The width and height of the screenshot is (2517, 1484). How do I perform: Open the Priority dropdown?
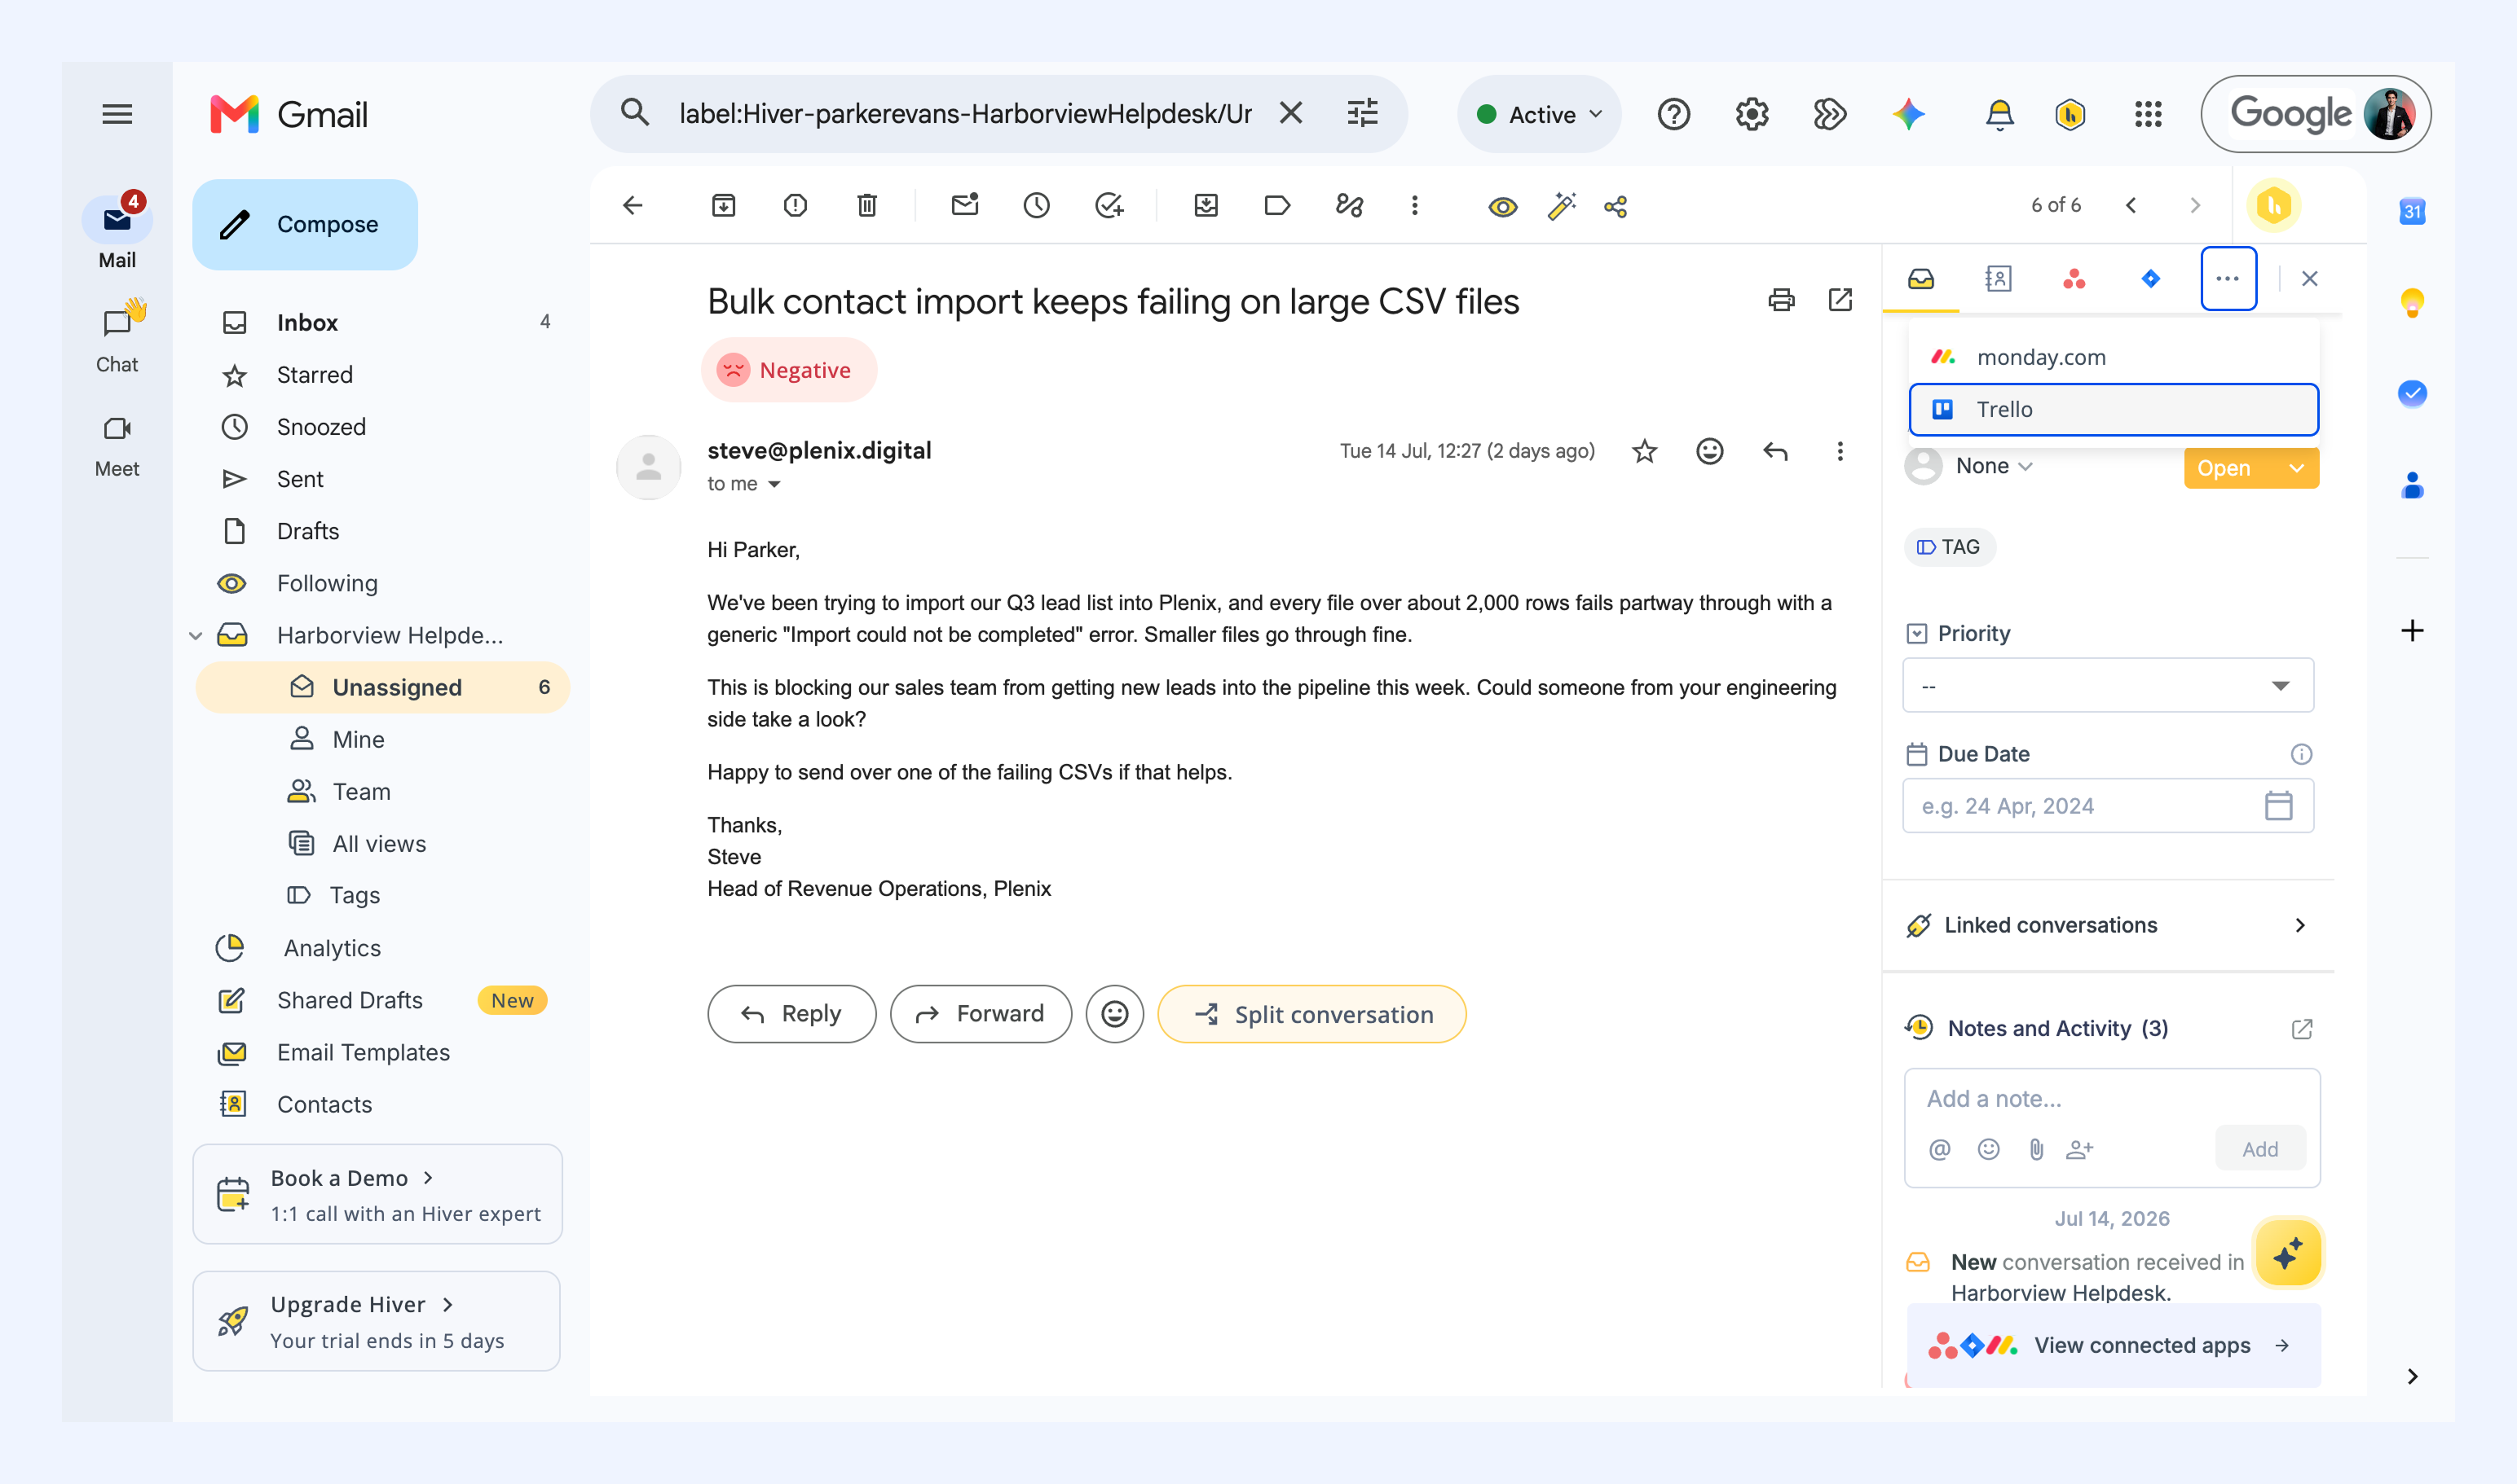click(x=2108, y=686)
